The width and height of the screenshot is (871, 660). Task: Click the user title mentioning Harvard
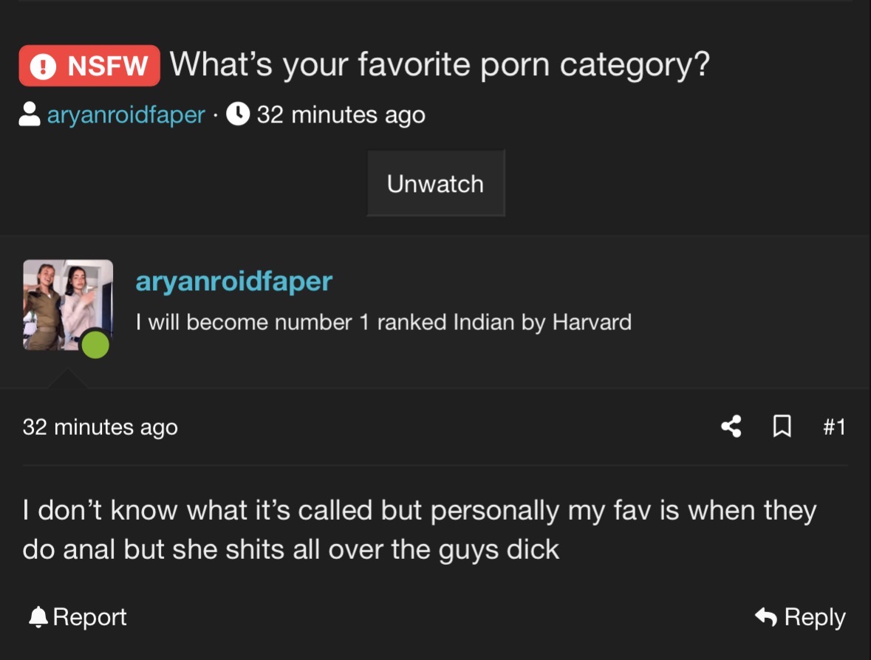[383, 323]
